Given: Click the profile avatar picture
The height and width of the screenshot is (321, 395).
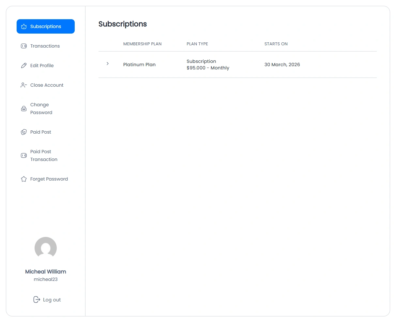Looking at the screenshot, I should [45, 248].
